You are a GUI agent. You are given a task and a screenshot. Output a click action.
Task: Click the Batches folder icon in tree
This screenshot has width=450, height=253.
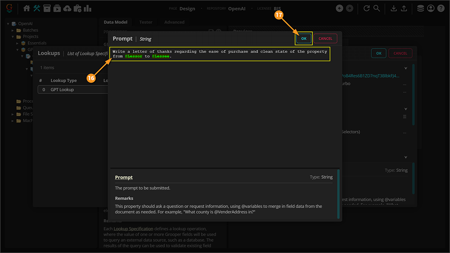click(18, 30)
